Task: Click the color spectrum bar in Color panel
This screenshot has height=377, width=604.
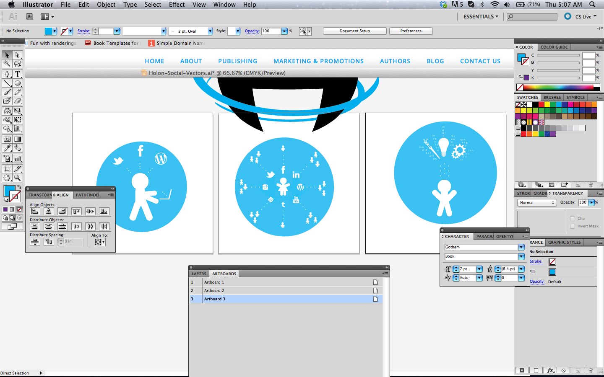Action: 558,88
